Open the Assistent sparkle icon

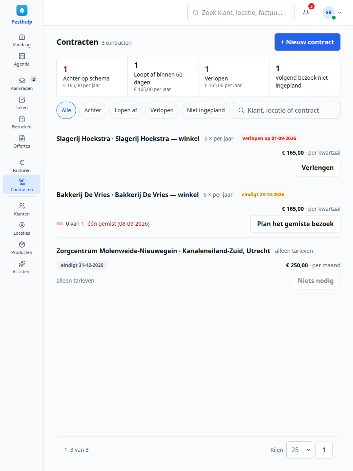coord(22,264)
